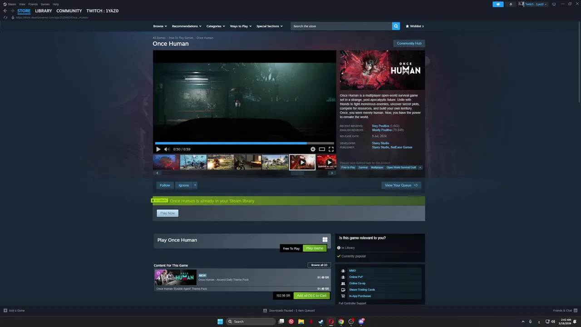
Task: Show hidden system tray icons
Action: pyautogui.click(x=523, y=322)
